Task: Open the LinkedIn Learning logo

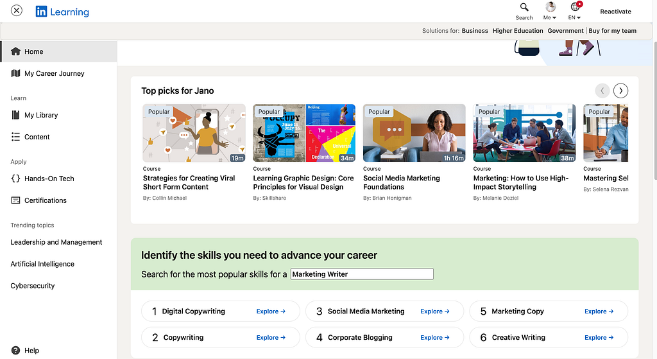Action: point(62,12)
